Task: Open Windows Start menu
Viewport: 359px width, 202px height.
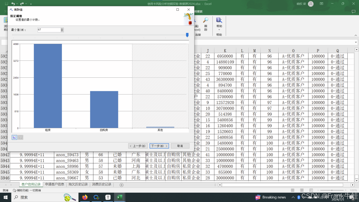Action: 6,197
